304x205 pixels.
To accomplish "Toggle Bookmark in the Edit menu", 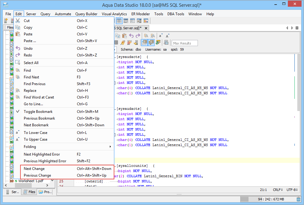I will (x=38, y=112).
